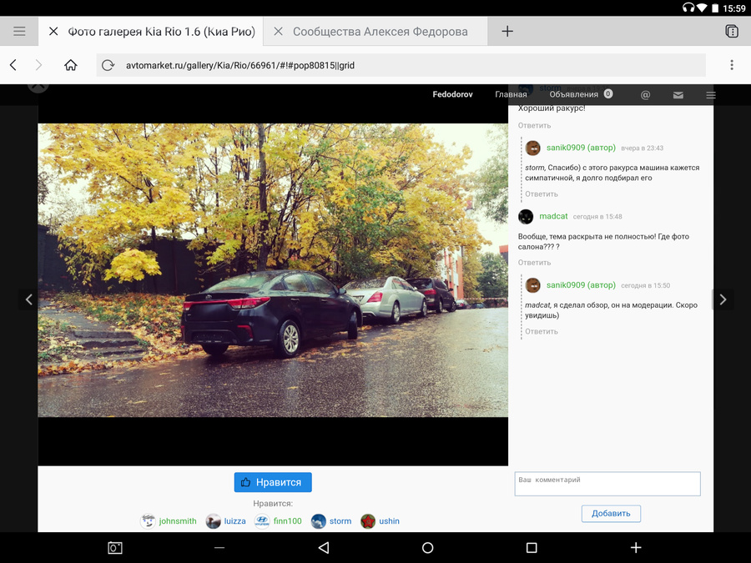Click sanik0909 avatar on 23:43 comment

click(532, 148)
